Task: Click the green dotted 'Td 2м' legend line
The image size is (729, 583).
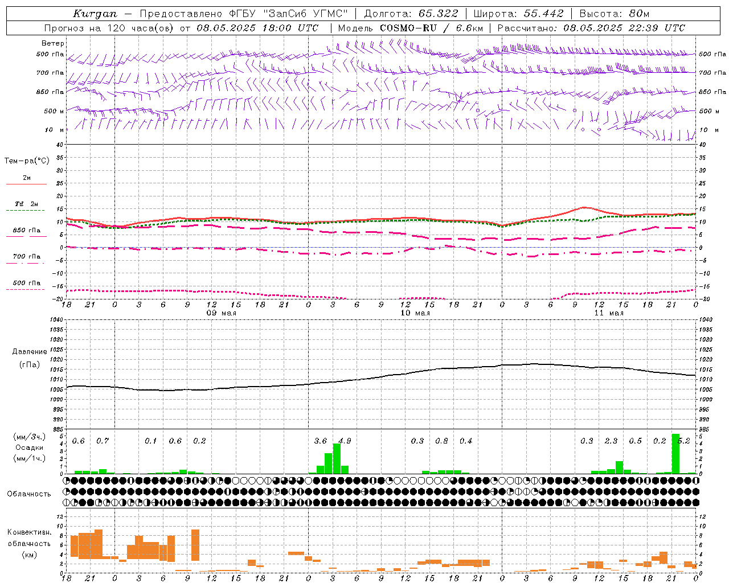Action: tap(25, 210)
